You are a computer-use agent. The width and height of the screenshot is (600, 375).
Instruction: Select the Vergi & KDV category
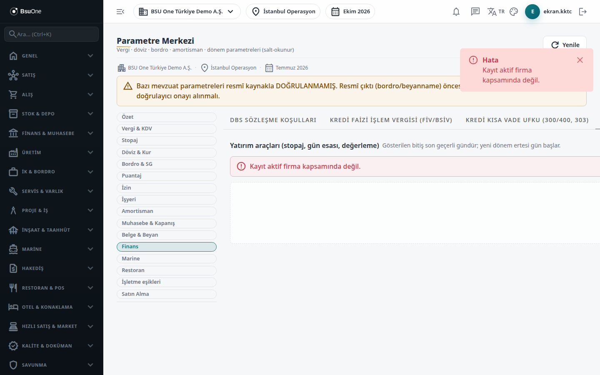tap(167, 129)
